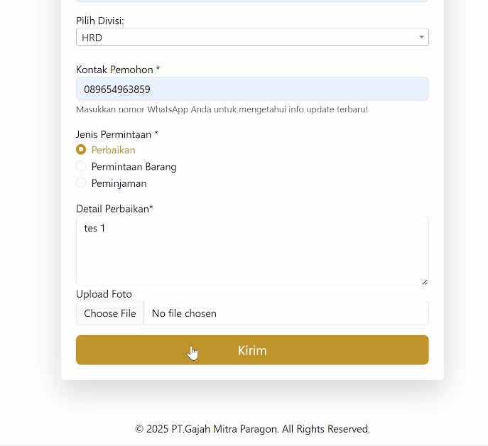Click the arrow of the division select
Screen dimensions: 488x446
pyautogui.click(x=421, y=38)
